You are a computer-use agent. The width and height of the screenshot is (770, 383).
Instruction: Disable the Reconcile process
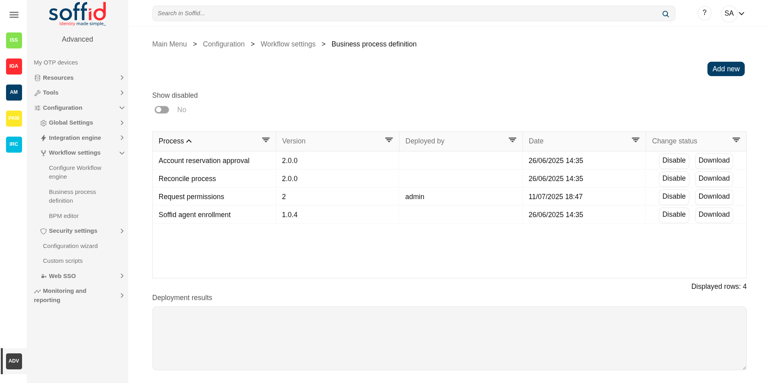674,179
